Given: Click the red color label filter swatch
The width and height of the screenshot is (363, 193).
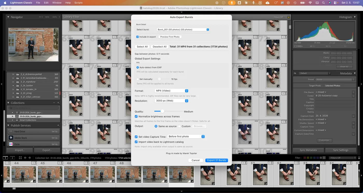Looking at the screenshot, I should (x=305, y=158).
